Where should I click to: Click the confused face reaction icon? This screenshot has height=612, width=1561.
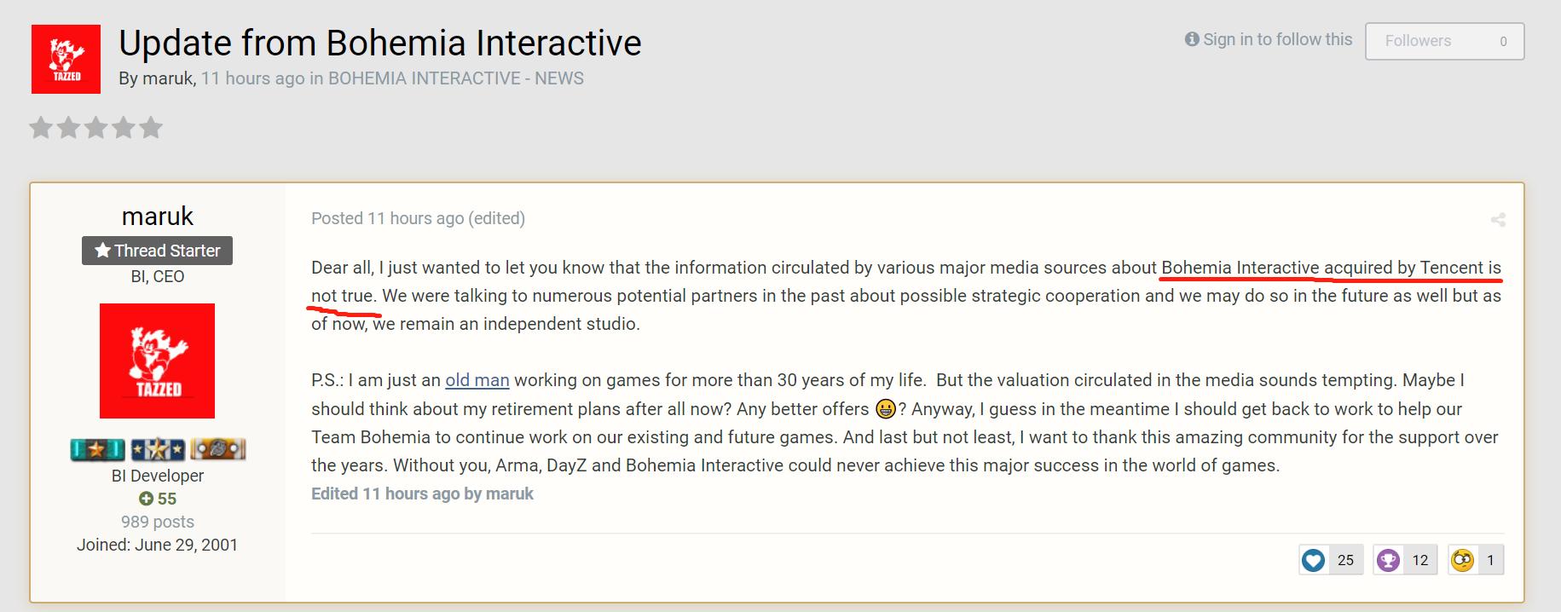(x=1463, y=560)
